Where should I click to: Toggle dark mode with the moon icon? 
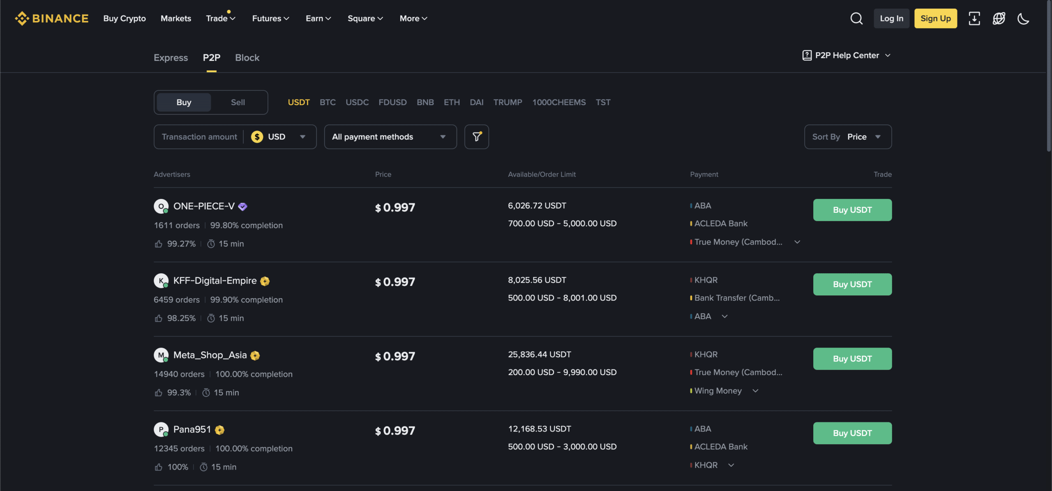tap(1023, 18)
